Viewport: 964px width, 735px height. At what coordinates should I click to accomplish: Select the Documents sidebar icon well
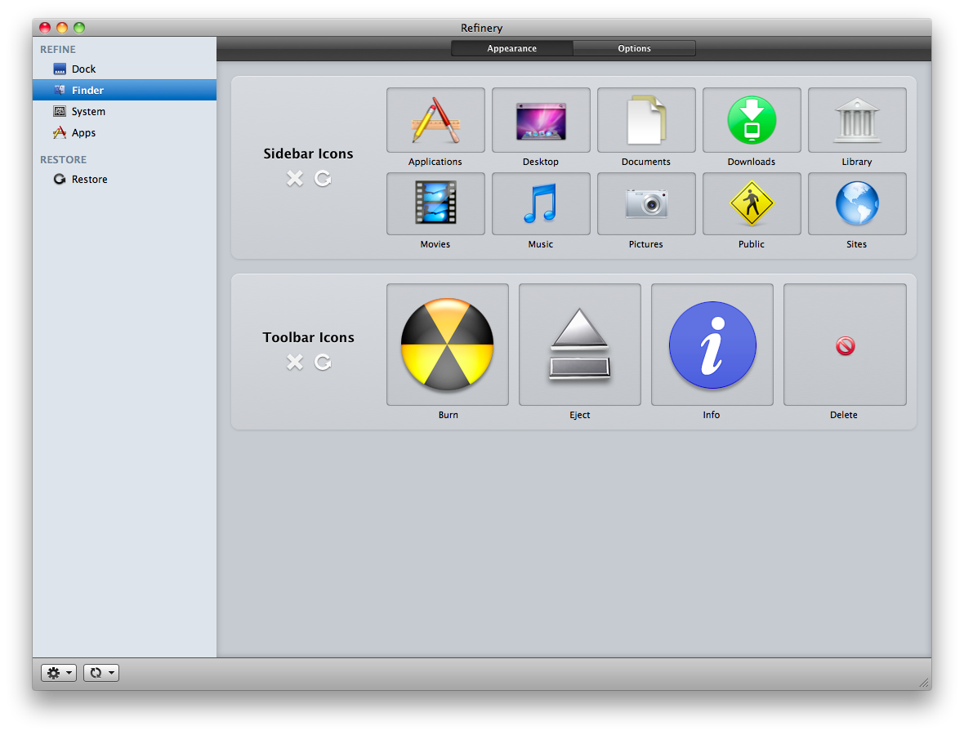pos(646,120)
